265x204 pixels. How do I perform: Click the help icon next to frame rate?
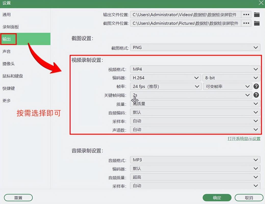pyautogui.click(x=256, y=86)
